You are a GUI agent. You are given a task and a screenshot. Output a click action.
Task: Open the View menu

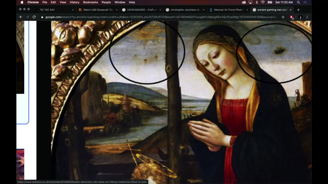click(x=63, y=2)
